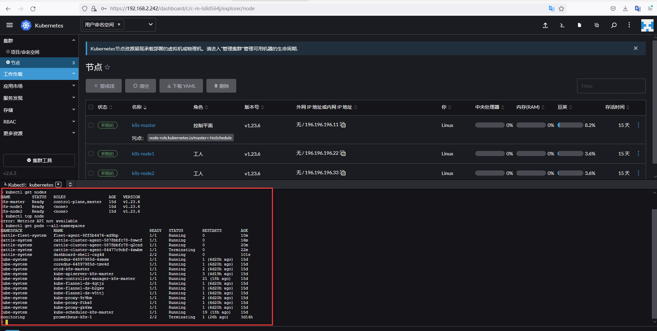Expand the 工作负载 sidebar section

click(73, 74)
